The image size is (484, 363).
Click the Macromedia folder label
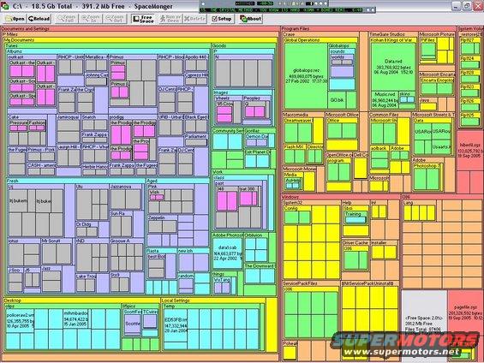tap(296, 115)
